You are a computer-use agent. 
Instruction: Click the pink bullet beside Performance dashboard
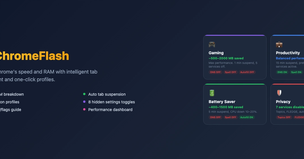(84, 110)
